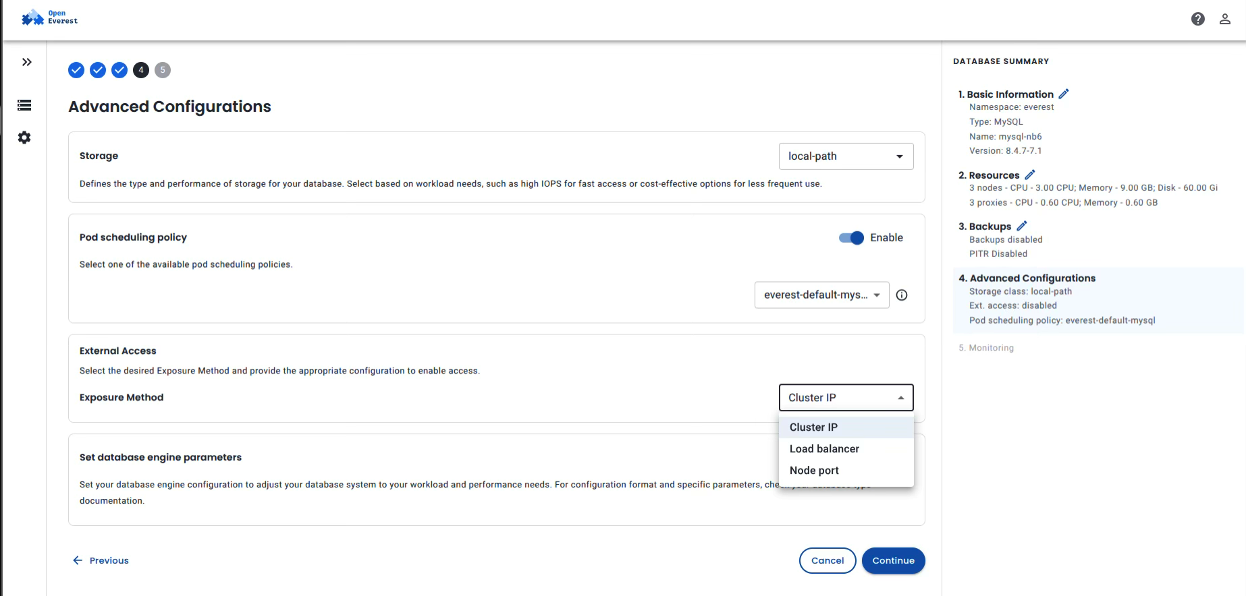Click the Backups disabled summary line
The image size is (1246, 596).
[x=1006, y=240]
